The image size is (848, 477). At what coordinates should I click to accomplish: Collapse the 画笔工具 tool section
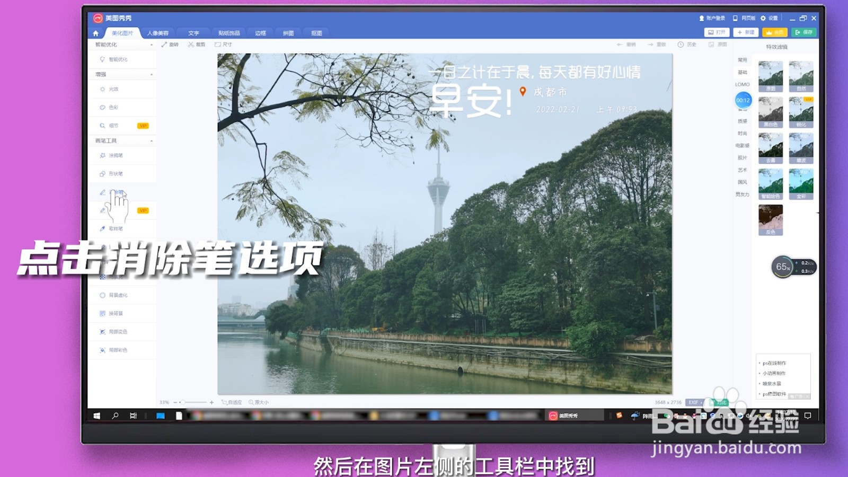[151, 140]
